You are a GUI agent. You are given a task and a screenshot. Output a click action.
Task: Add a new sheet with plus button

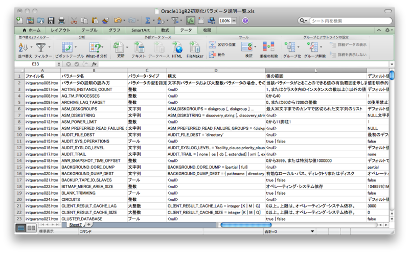89,224
